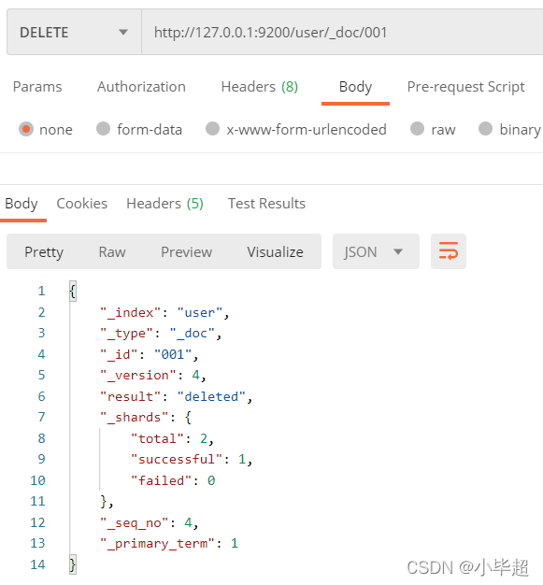Switch to the Authorization tab

(x=141, y=87)
